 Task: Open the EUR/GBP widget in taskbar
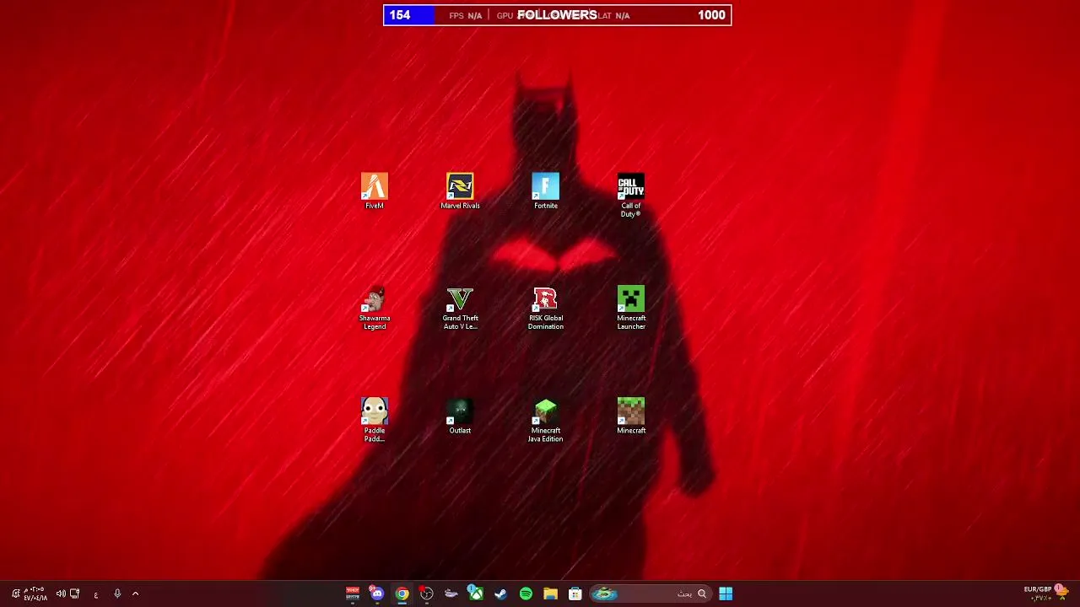[x=1046, y=593]
